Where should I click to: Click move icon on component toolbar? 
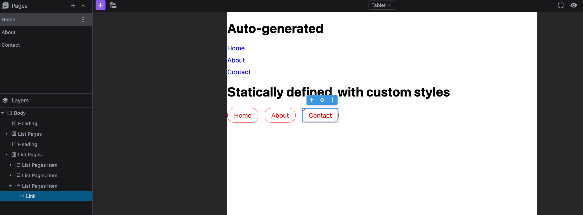322,100
